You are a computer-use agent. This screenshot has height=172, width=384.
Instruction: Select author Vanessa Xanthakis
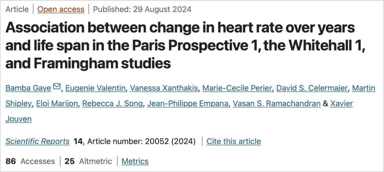pyautogui.click(x=163, y=88)
